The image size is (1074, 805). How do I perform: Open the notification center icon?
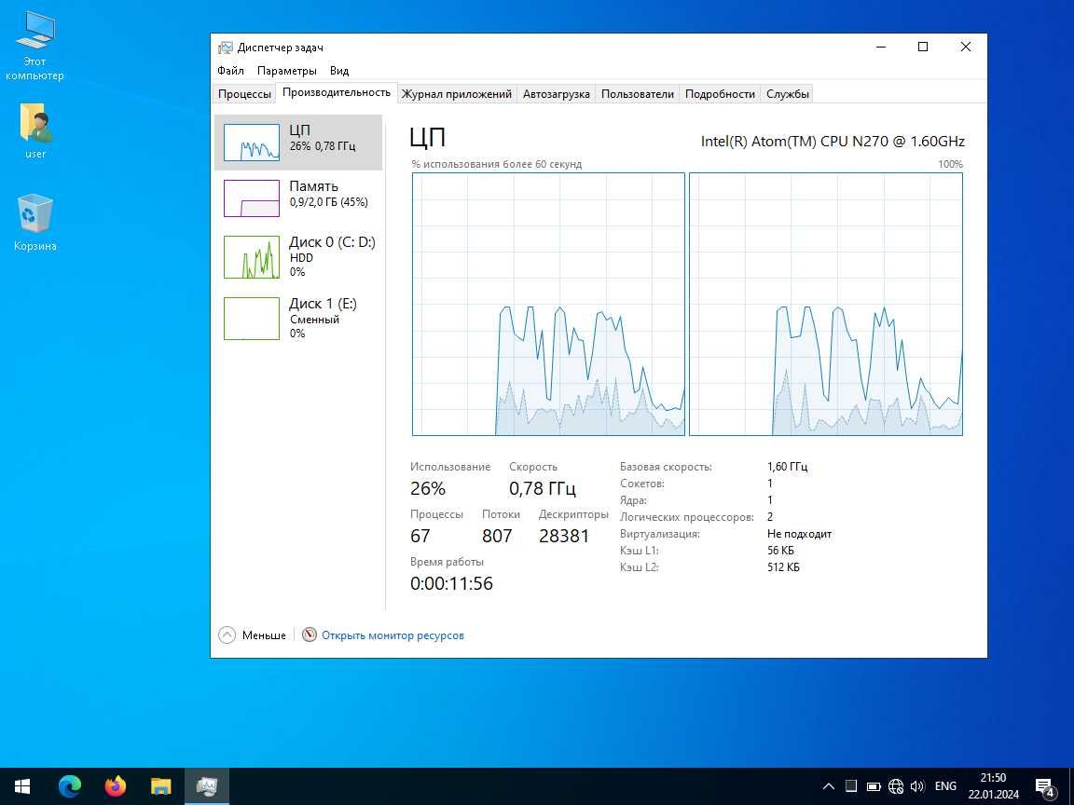click(x=1044, y=787)
